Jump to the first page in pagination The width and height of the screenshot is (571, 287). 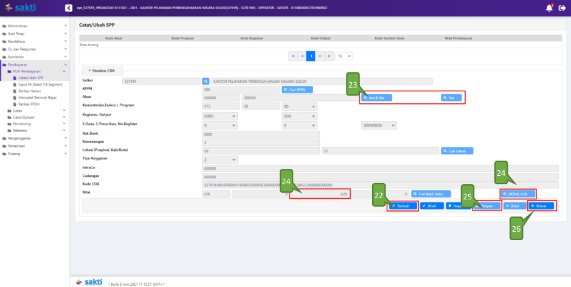tap(293, 56)
